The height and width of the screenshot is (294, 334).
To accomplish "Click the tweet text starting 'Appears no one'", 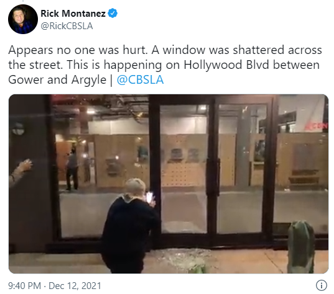I will click(165, 65).
